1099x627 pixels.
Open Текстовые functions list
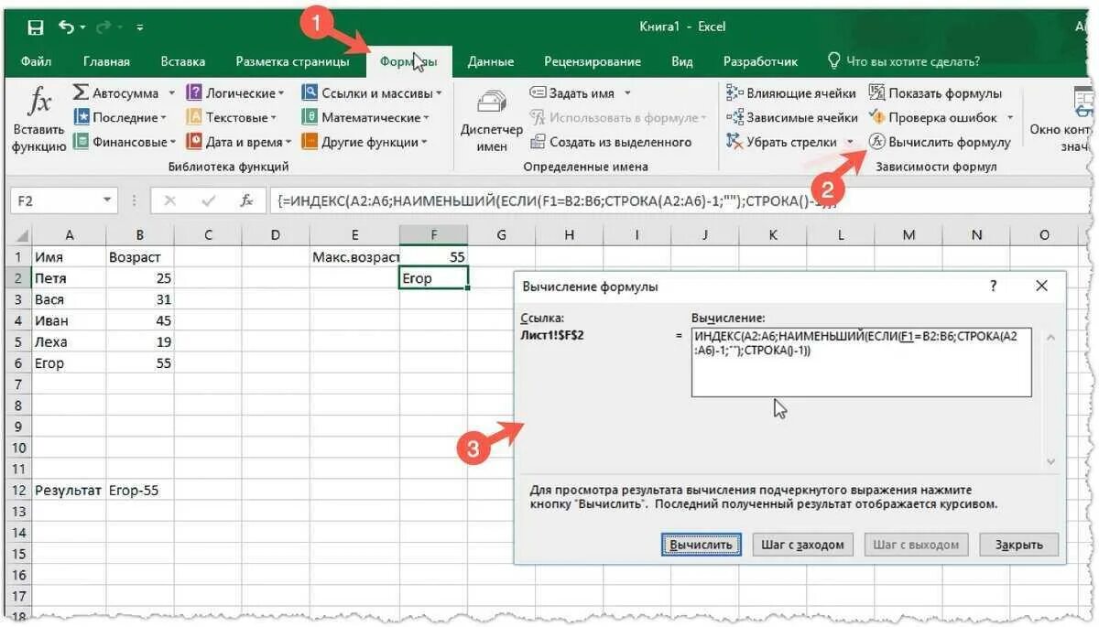[232, 117]
